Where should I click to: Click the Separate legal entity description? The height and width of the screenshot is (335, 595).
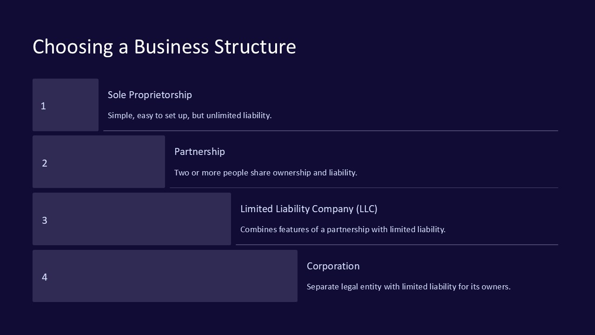point(408,287)
